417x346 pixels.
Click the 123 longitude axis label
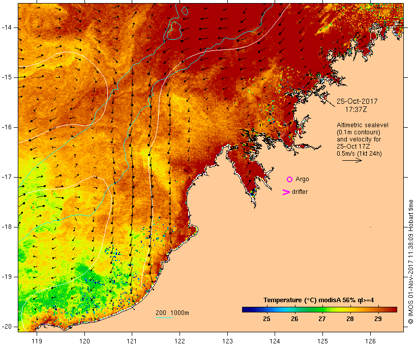point(227,341)
